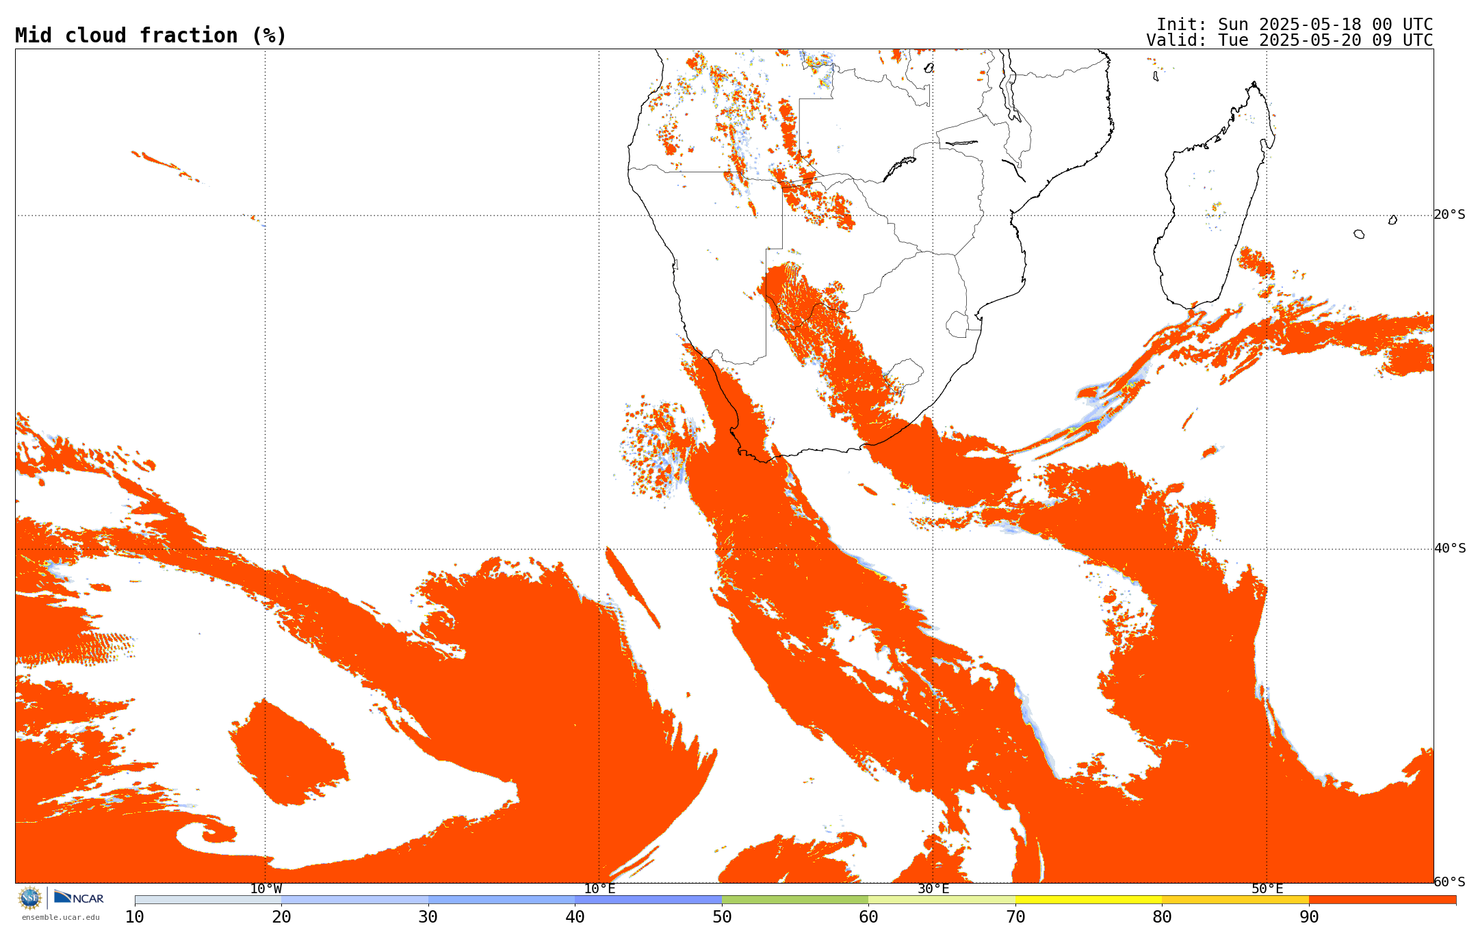
Task: Click the 40°S latitude label
Action: 1449,548
